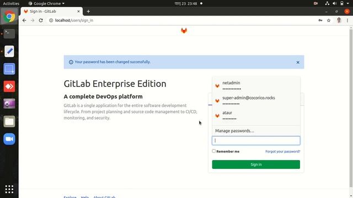Open saved passwords key icon in address bar
Viewport: 353px width, 198px height.
click(x=320, y=20)
